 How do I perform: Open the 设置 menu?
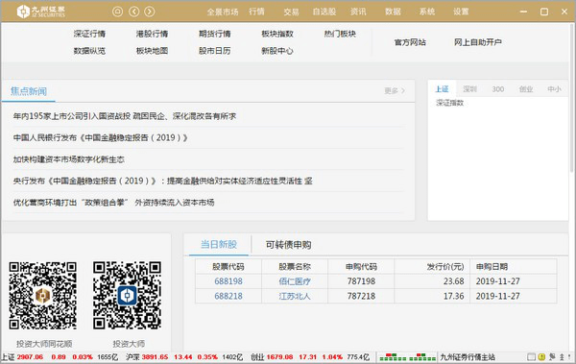click(x=461, y=12)
